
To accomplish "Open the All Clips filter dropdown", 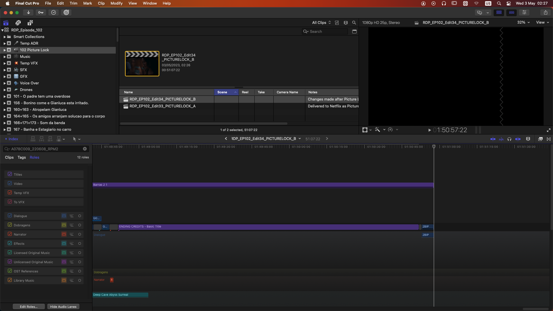I will [x=321, y=23].
